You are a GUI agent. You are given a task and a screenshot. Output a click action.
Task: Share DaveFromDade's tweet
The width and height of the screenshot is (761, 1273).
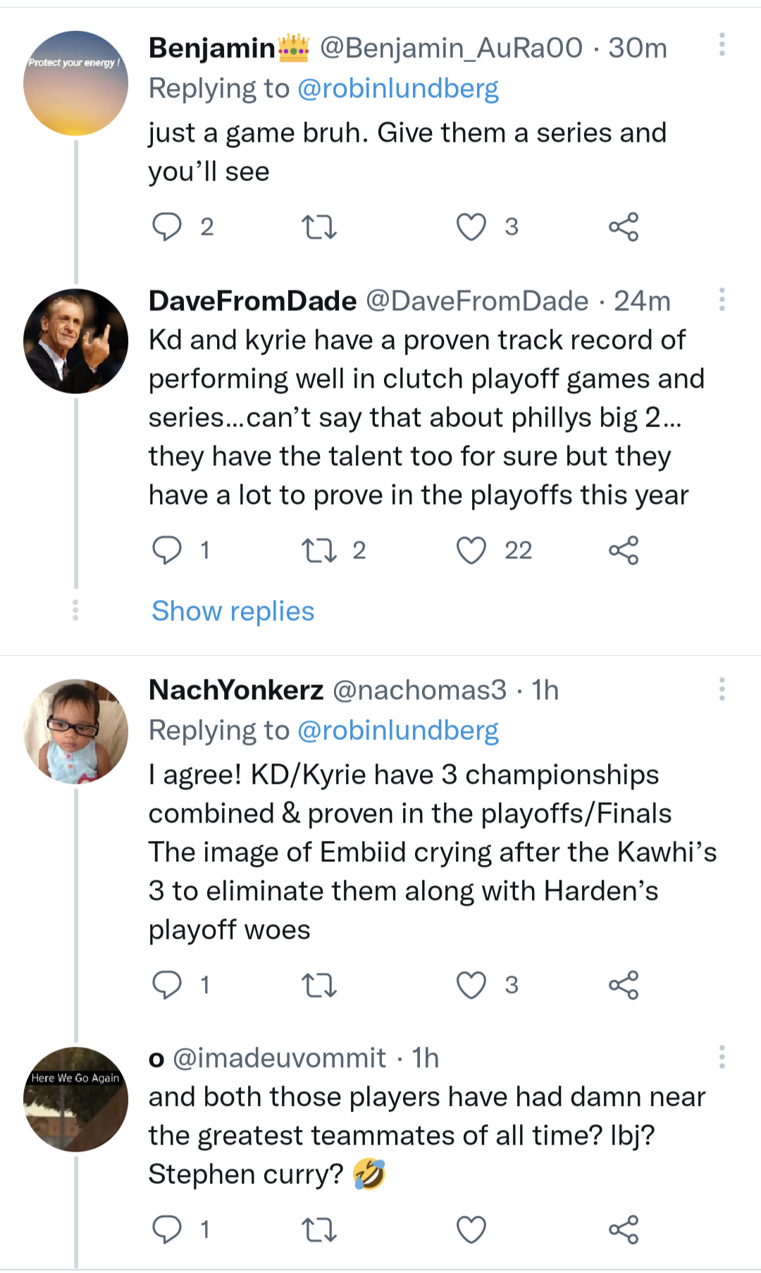[x=624, y=551]
